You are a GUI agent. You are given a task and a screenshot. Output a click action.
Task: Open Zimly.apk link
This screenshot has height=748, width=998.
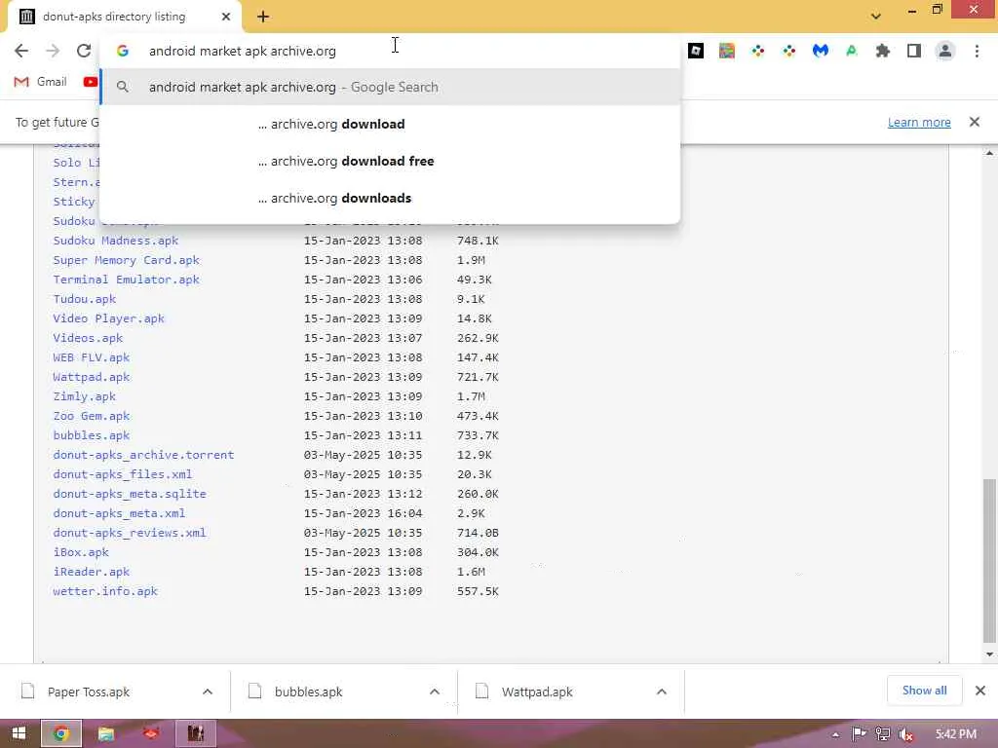pos(85,396)
